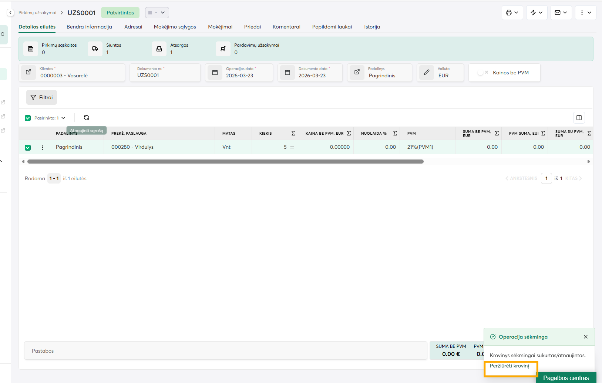602x383 pixels.
Task: Open the lightning quick actions menu
Action: (x=537, y=13)
